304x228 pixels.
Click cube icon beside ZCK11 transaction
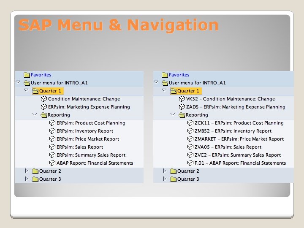pos(190,123)
